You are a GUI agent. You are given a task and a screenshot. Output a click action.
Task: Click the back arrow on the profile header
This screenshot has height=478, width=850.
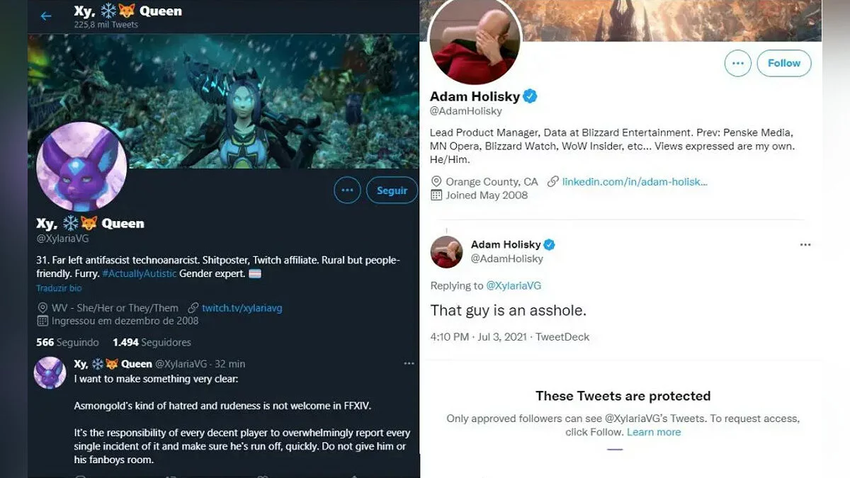coord(46,16)
